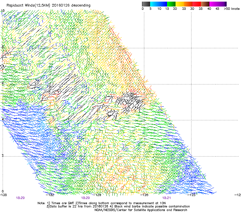Click the purple '15:21' time label
The height and width of the screenshot is (212, 241).
pos(166,198)
